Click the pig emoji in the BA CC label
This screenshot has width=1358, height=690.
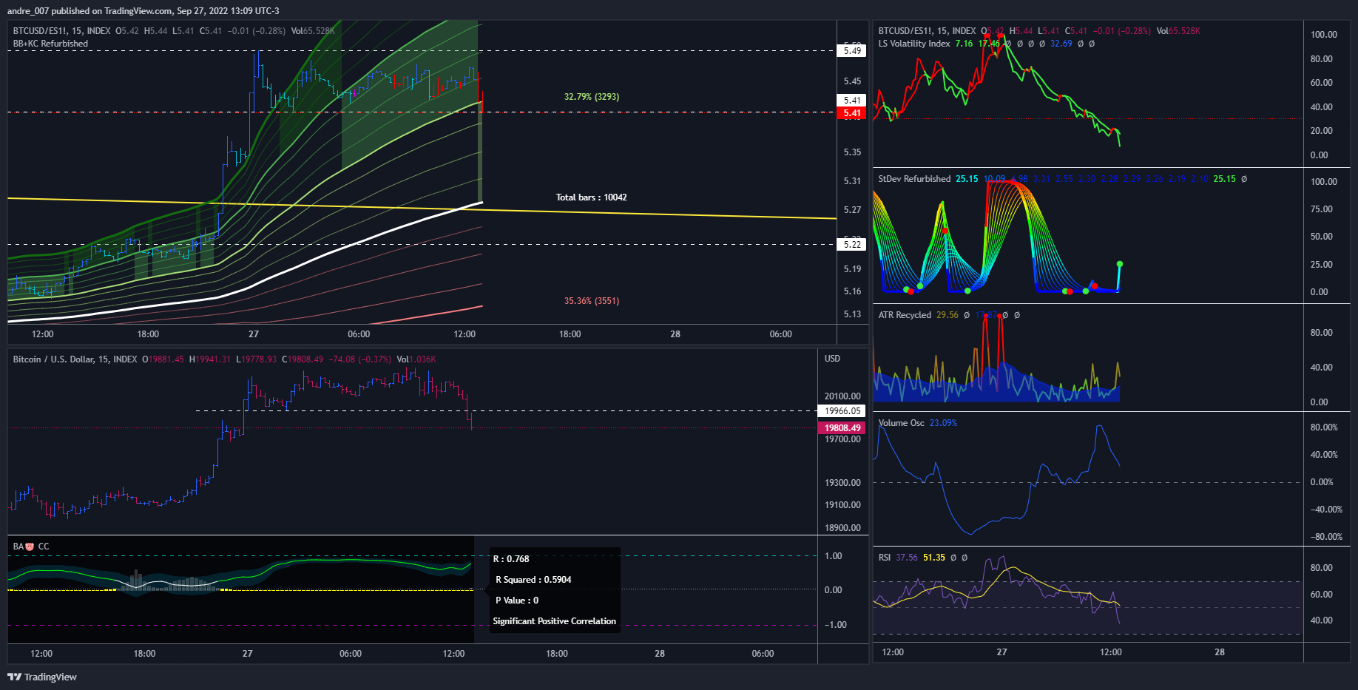pyautogui.click(x=30, y=547)
